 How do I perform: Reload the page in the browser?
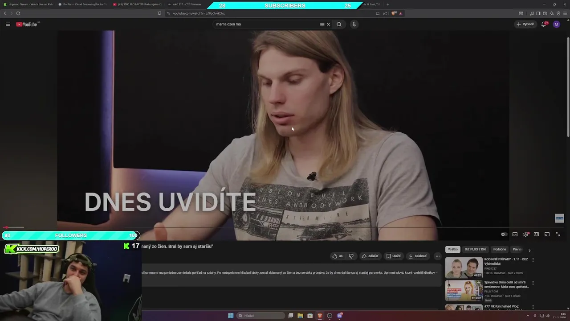18,13
